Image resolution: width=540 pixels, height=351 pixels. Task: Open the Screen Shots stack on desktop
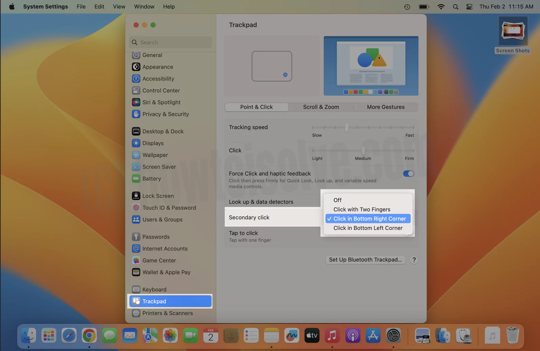(513, 35)
